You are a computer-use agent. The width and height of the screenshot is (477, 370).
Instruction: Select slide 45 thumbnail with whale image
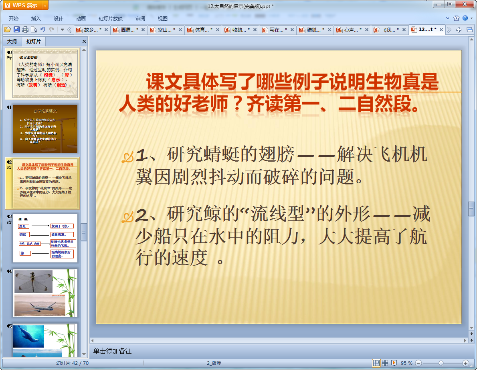click(45, 340)
